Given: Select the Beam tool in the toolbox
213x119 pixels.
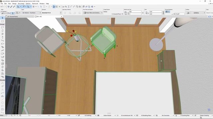Looking at the screenshot, I should click(2, 40).
